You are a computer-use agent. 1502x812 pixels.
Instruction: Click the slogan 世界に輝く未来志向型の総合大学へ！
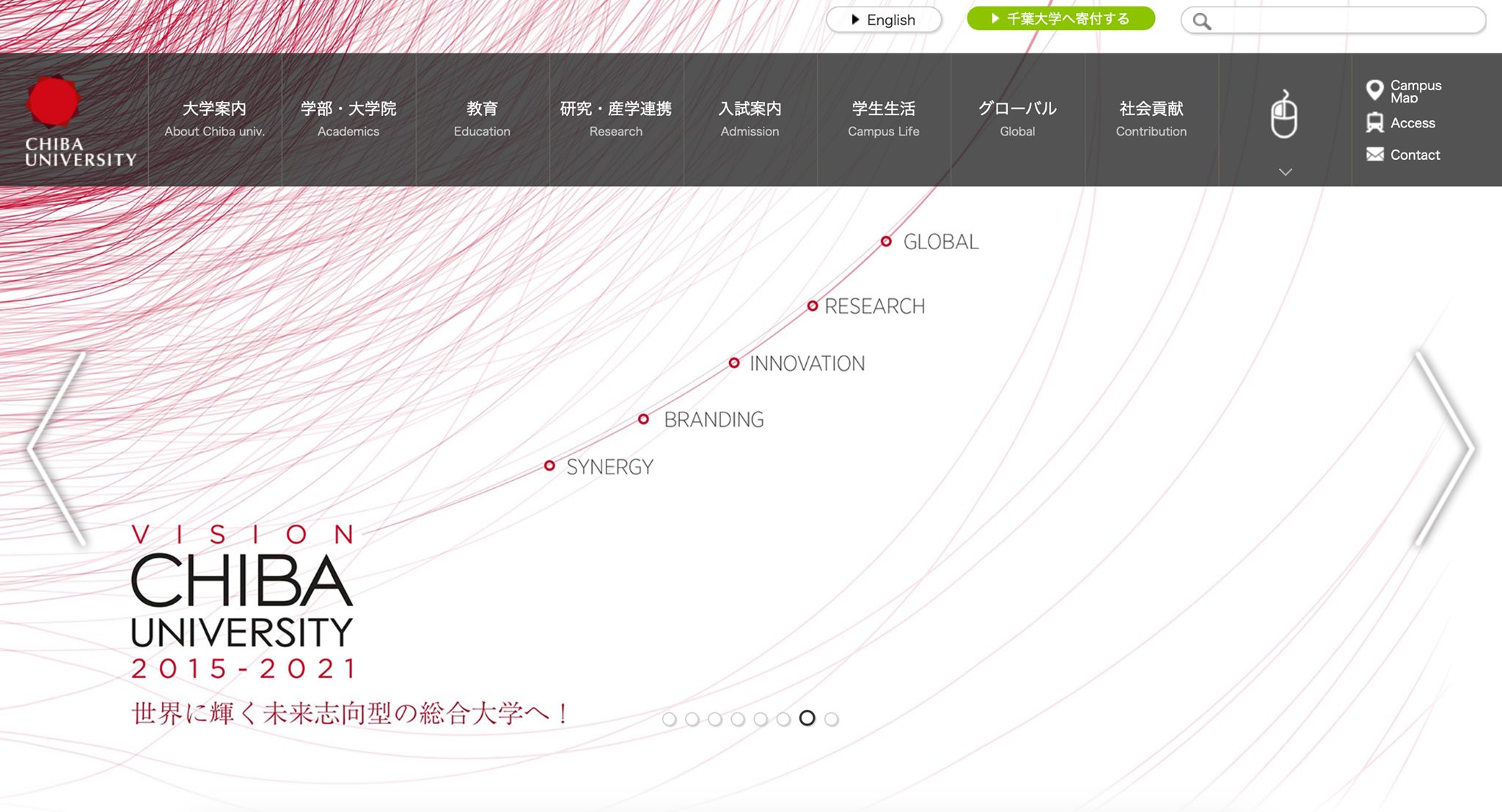click(350, 713)
